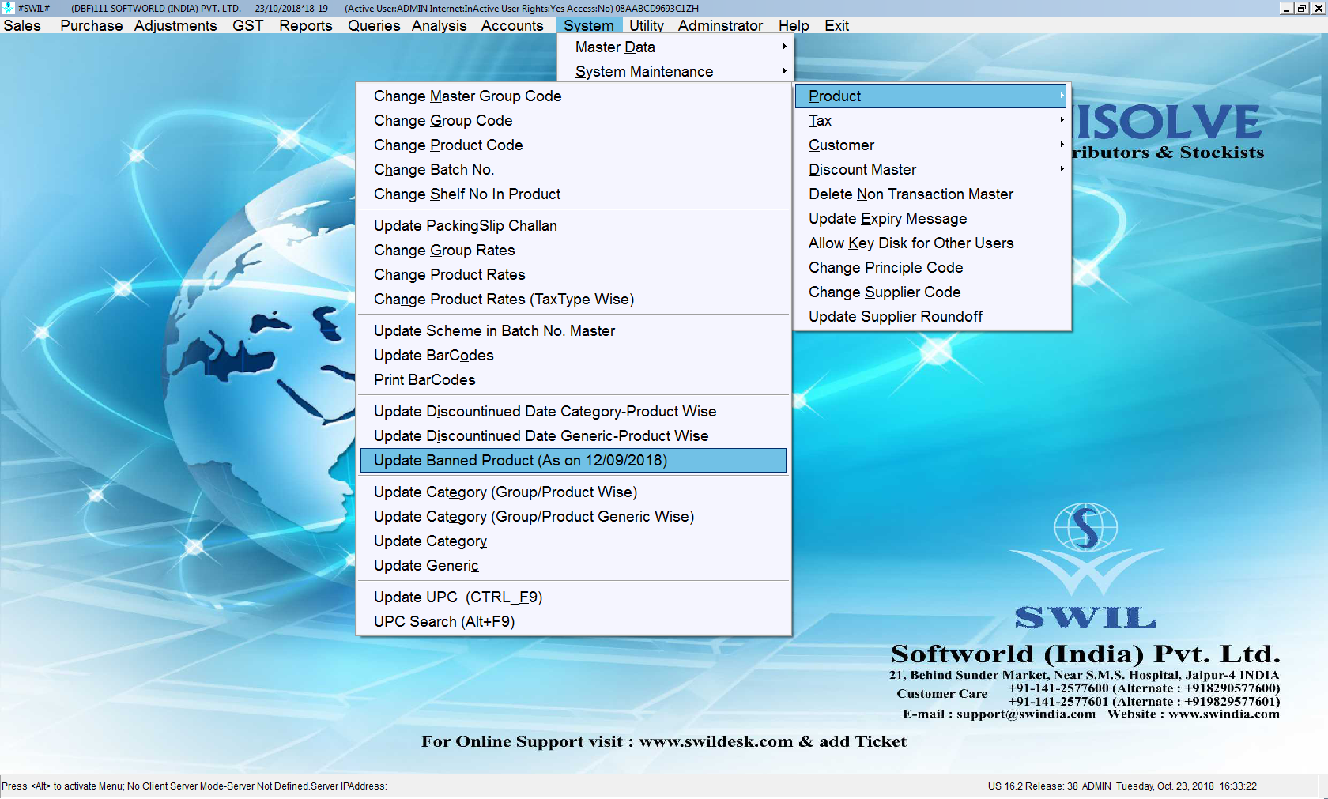Screen dimensions: 1328x799
Task: Choose Update Category (Group/Product Wise)
Action: [x=573, y=492]
